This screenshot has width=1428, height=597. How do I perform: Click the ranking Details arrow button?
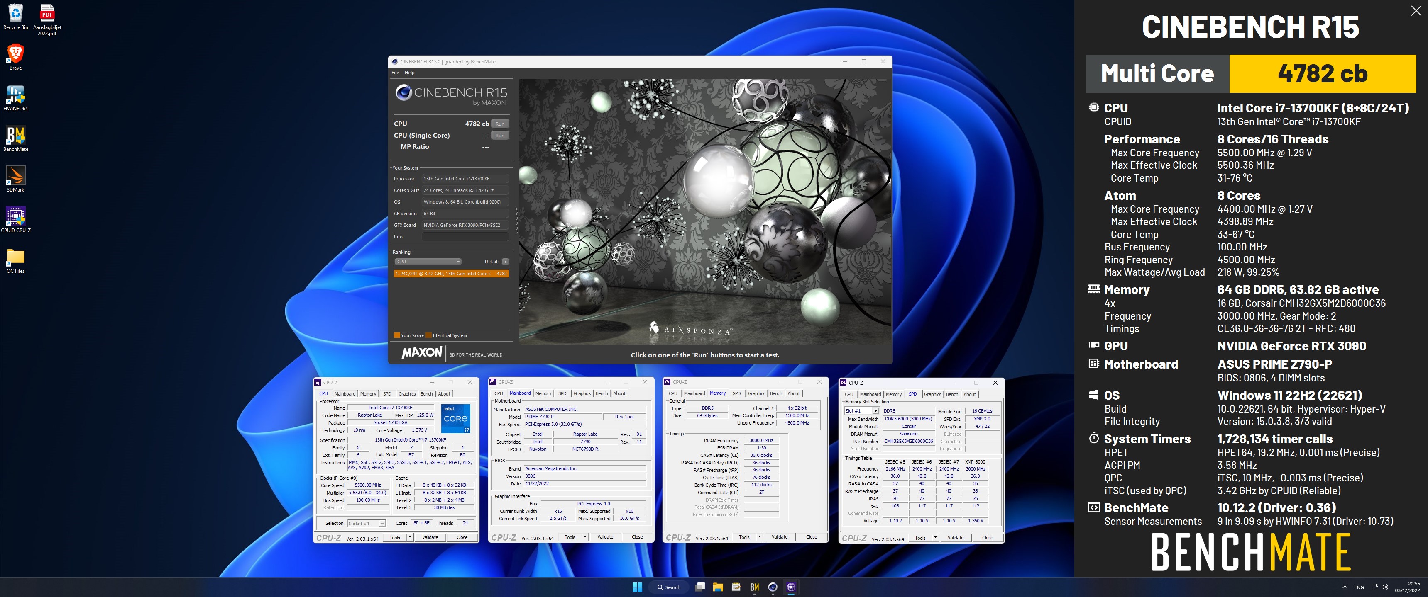click(505, 262)
